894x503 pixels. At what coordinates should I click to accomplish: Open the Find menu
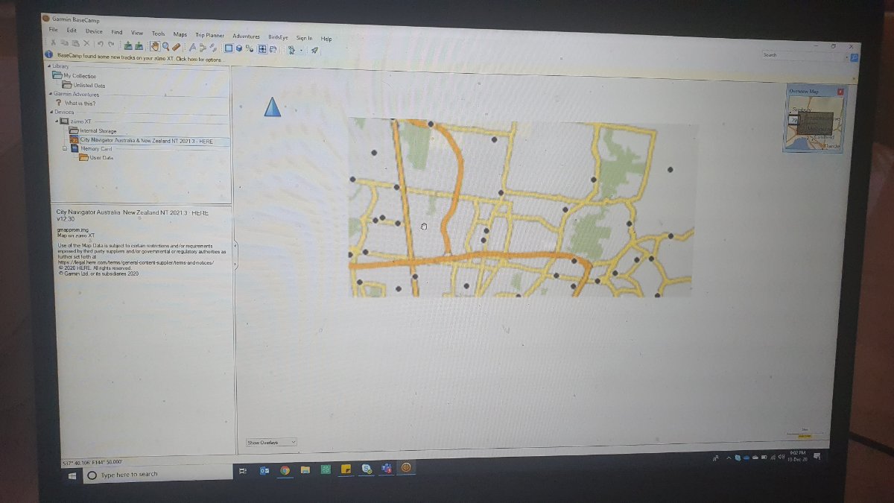pyautogui.click(x=117, y=32)
